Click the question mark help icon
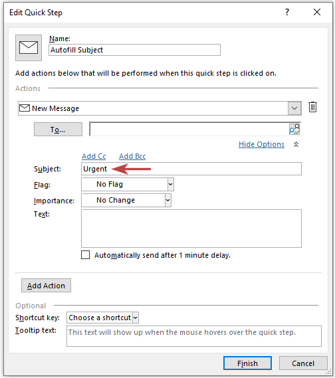This screenshot has height=378, width=335. 287,12
